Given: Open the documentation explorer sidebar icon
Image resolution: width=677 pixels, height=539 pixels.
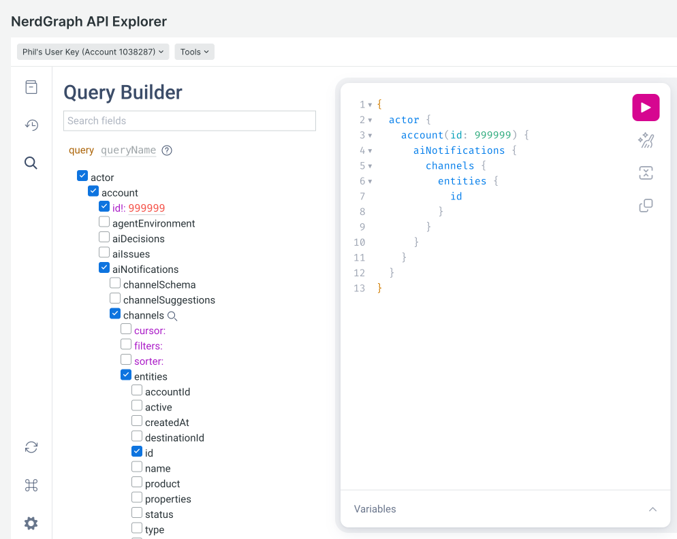Looking at the screenshot, I should pos(31,87).
